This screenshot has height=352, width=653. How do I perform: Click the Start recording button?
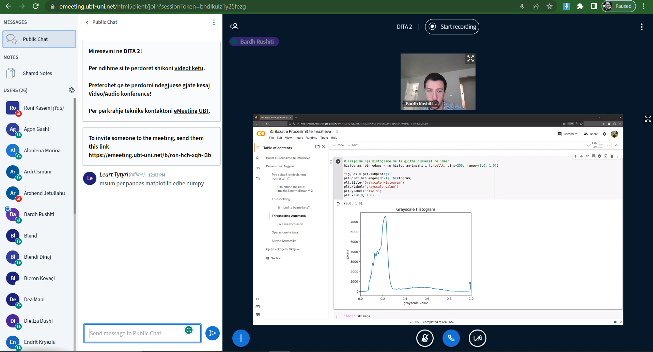tap(452, 27)
